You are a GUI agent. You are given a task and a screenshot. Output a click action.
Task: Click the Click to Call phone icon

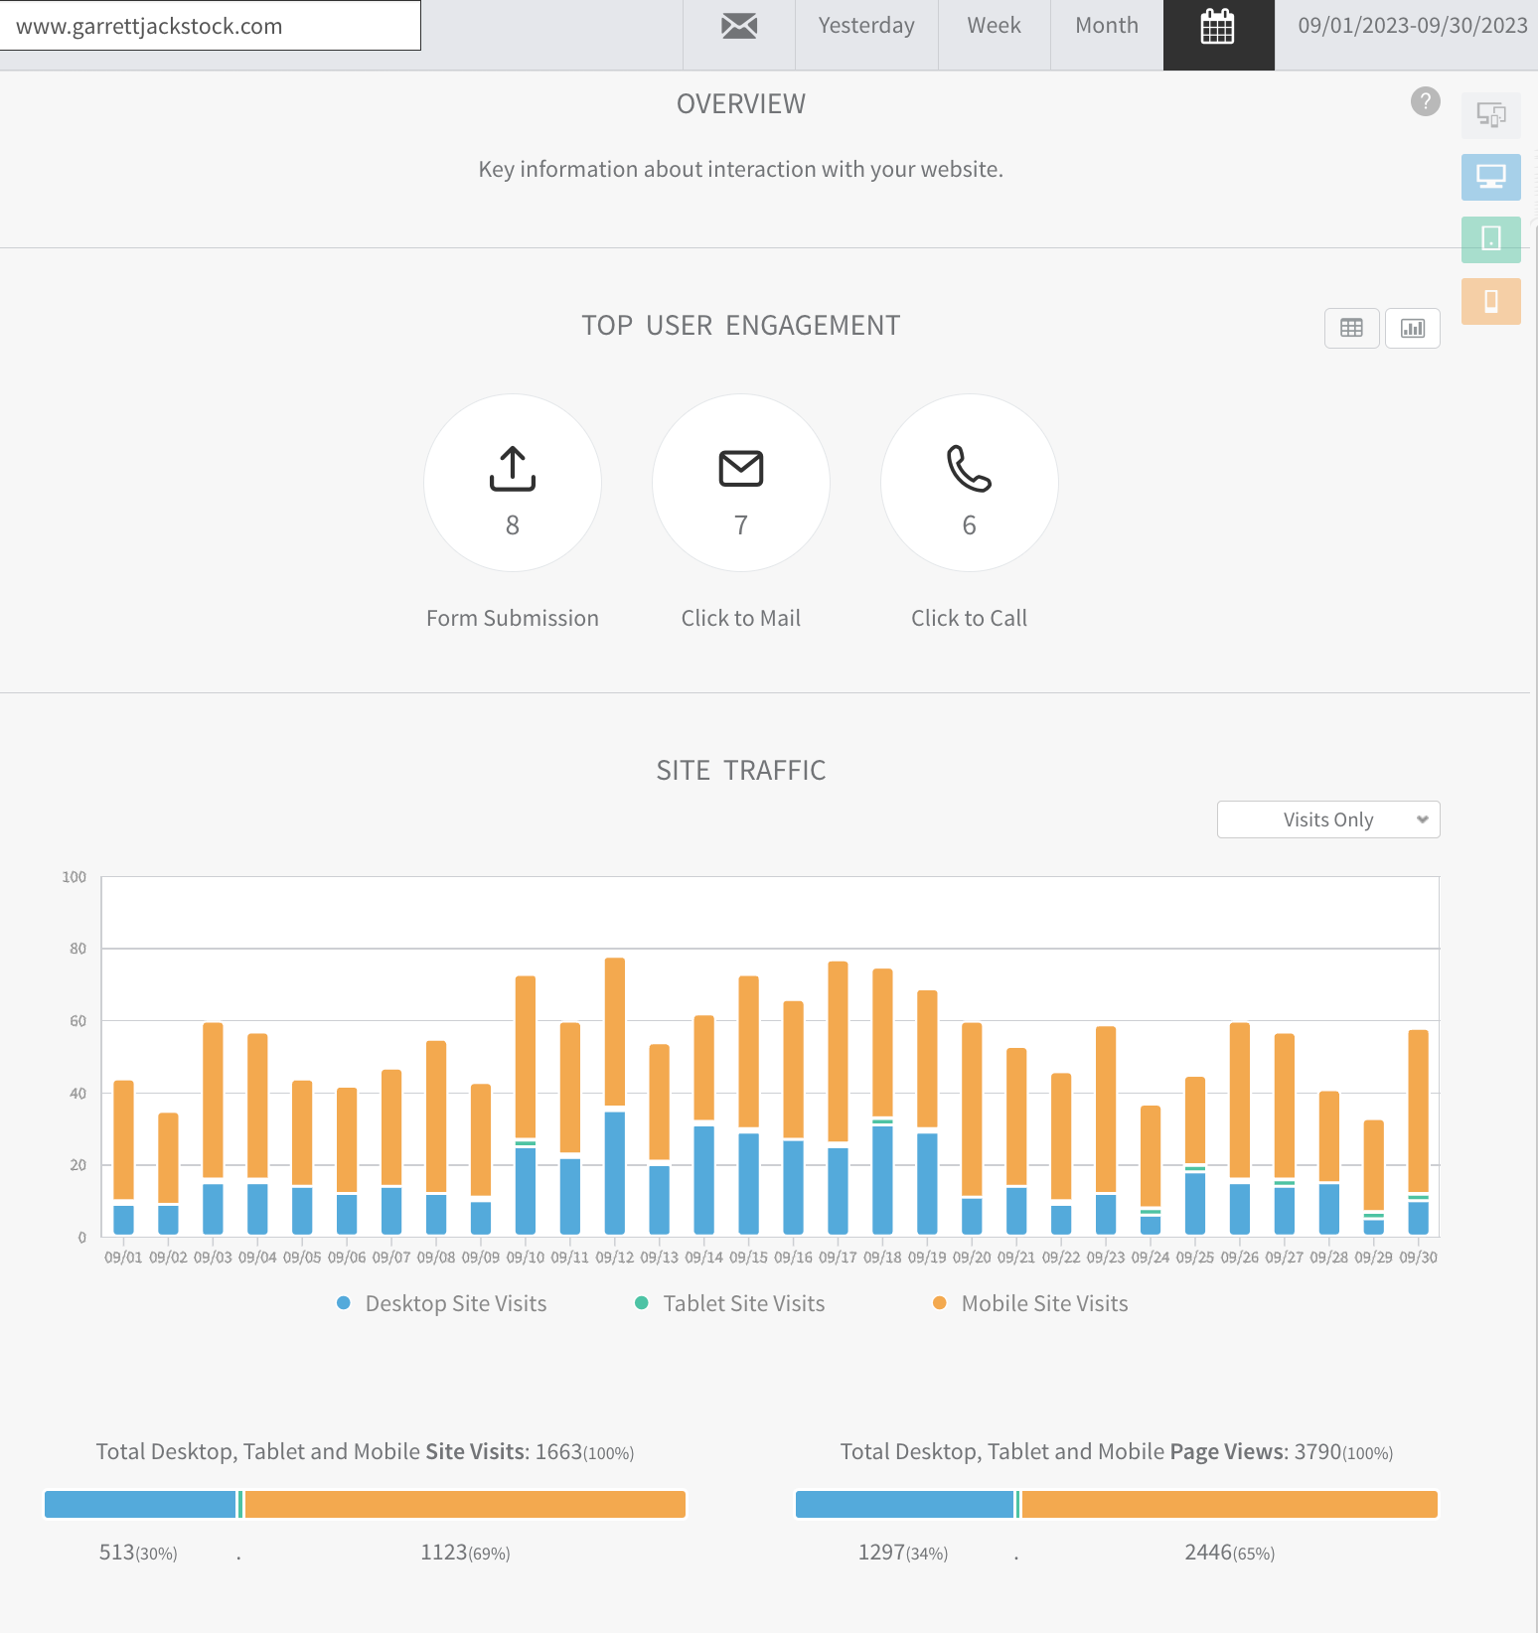click(970, 469)
